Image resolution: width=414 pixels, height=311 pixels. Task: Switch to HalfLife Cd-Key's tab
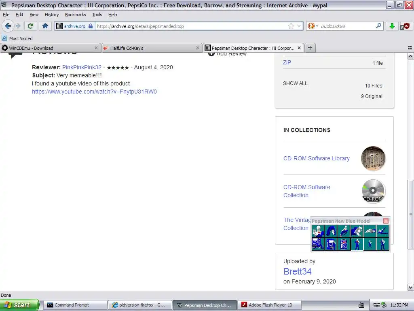[x=151, y=48]
